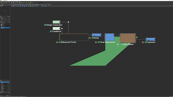173x97 pixels.
Task: Toggle green status square of Advanced Perlin
Action: tap(60, 42)
